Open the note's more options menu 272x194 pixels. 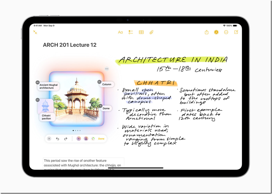point(226,32)
